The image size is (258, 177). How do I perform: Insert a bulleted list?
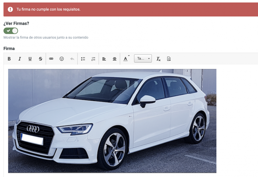click(83, 59)
